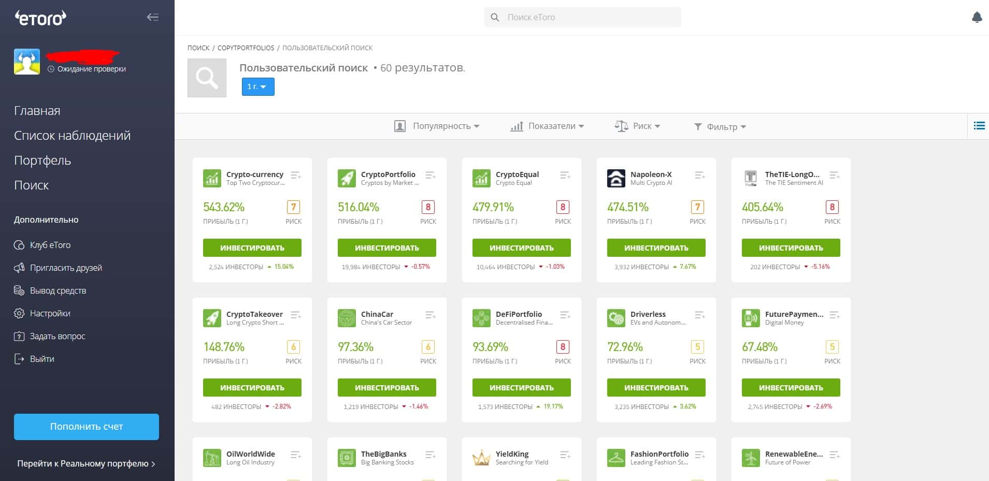This screenshot has height=481, width=989.
Task: Open Список наблюдений in the sidebar
Action: pyautogui.click(x=72, y=136)
